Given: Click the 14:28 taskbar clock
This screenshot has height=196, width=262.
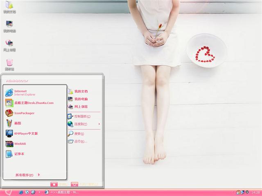Looking at the screenshot, I should [x=255, y=192].
